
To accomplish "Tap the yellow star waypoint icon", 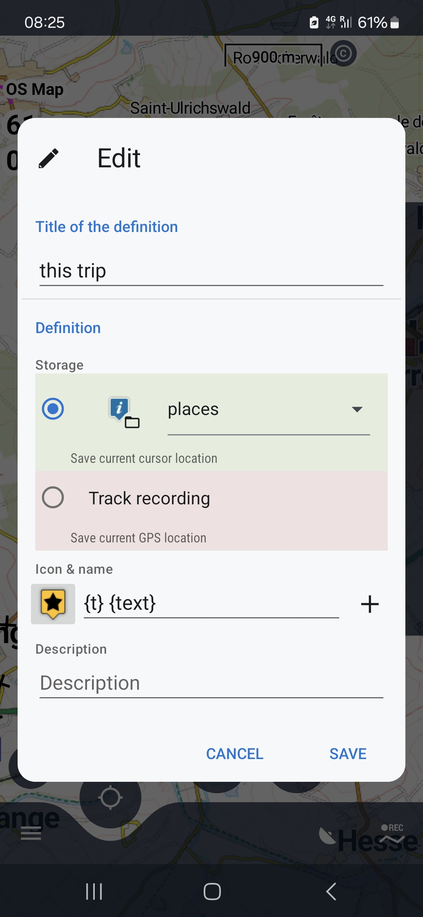I will [x=53, y=604].
